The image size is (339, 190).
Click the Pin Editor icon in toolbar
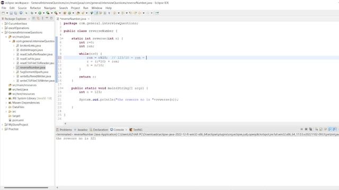tap(157, 13)
